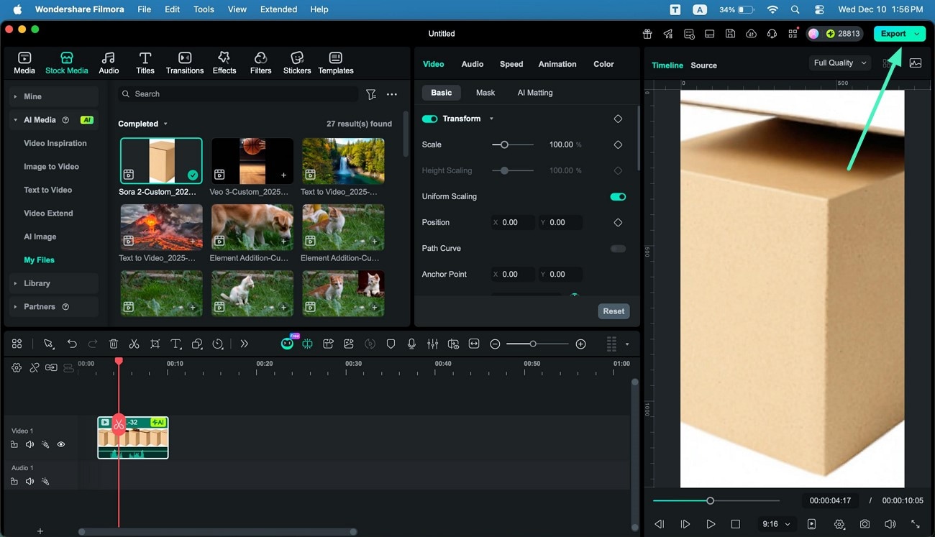Image resolution: width=935 pixels, height=537 pixels.
Task: Open the 9:16 aspect ratio dropdown
Action: tap(775, 524)
